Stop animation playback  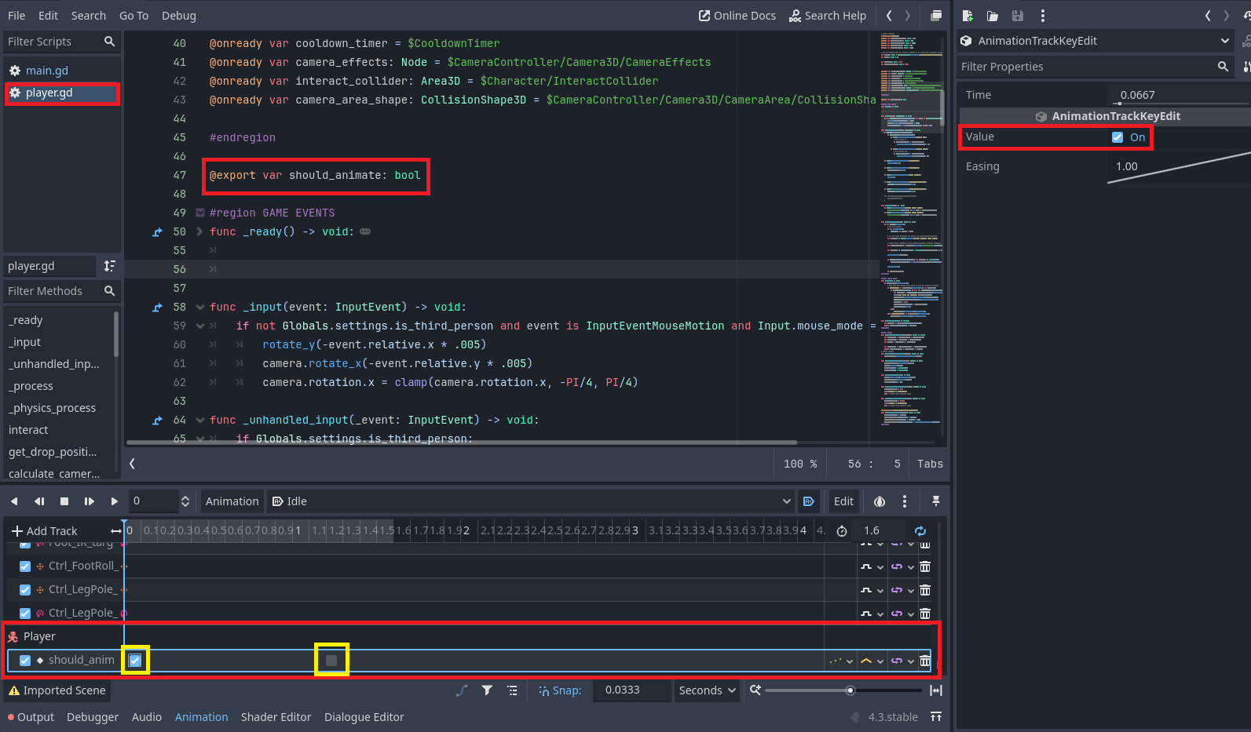tap(64, 501)
